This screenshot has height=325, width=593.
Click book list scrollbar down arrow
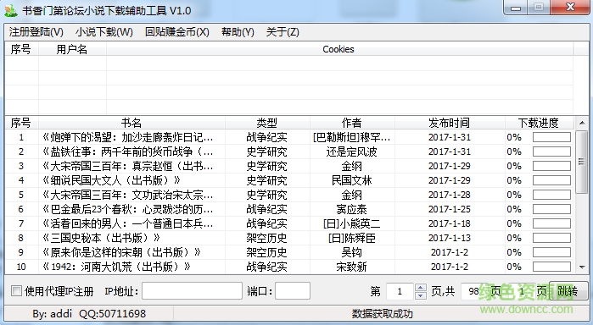point(582,267)
